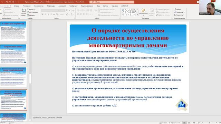
Task: Click the Упорядочить arrange icon
Action: coord(143,12)
